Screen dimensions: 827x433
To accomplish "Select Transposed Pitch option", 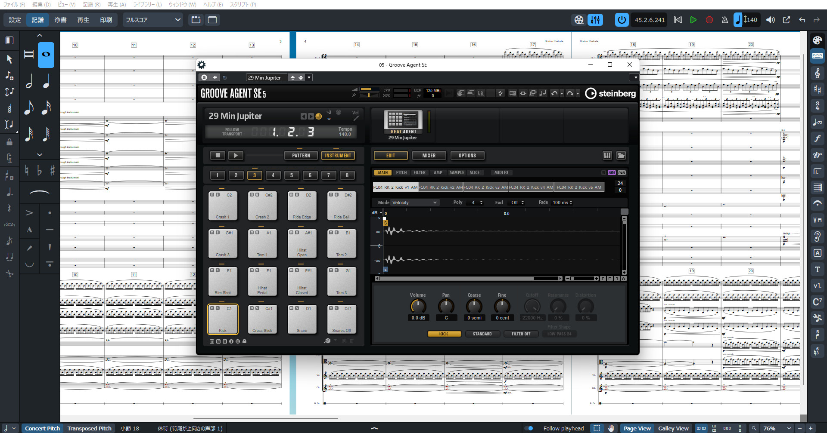I will 90,428.
